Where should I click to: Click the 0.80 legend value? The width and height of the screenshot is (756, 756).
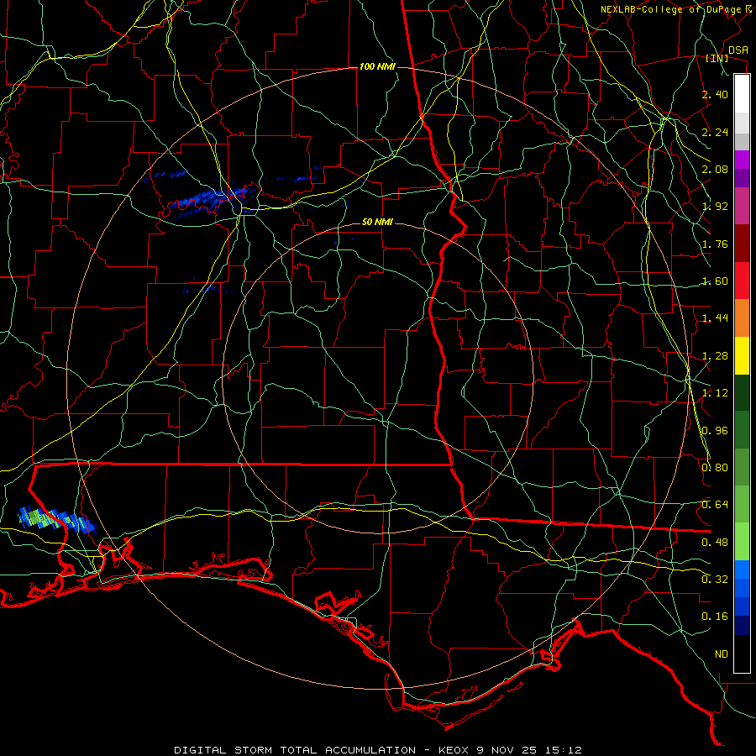715,468
